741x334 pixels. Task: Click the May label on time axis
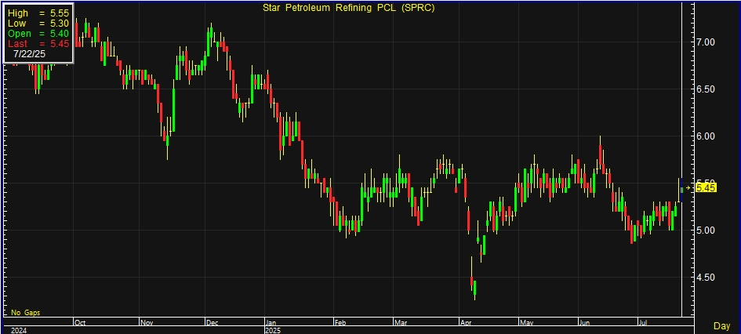pos(526,323)
